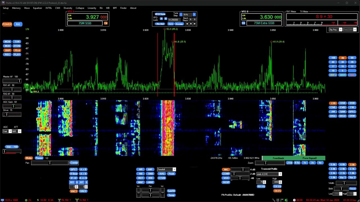The image size is (360, 202).
Task: Click the filter shift Reset button
Action: pos(352,189)
